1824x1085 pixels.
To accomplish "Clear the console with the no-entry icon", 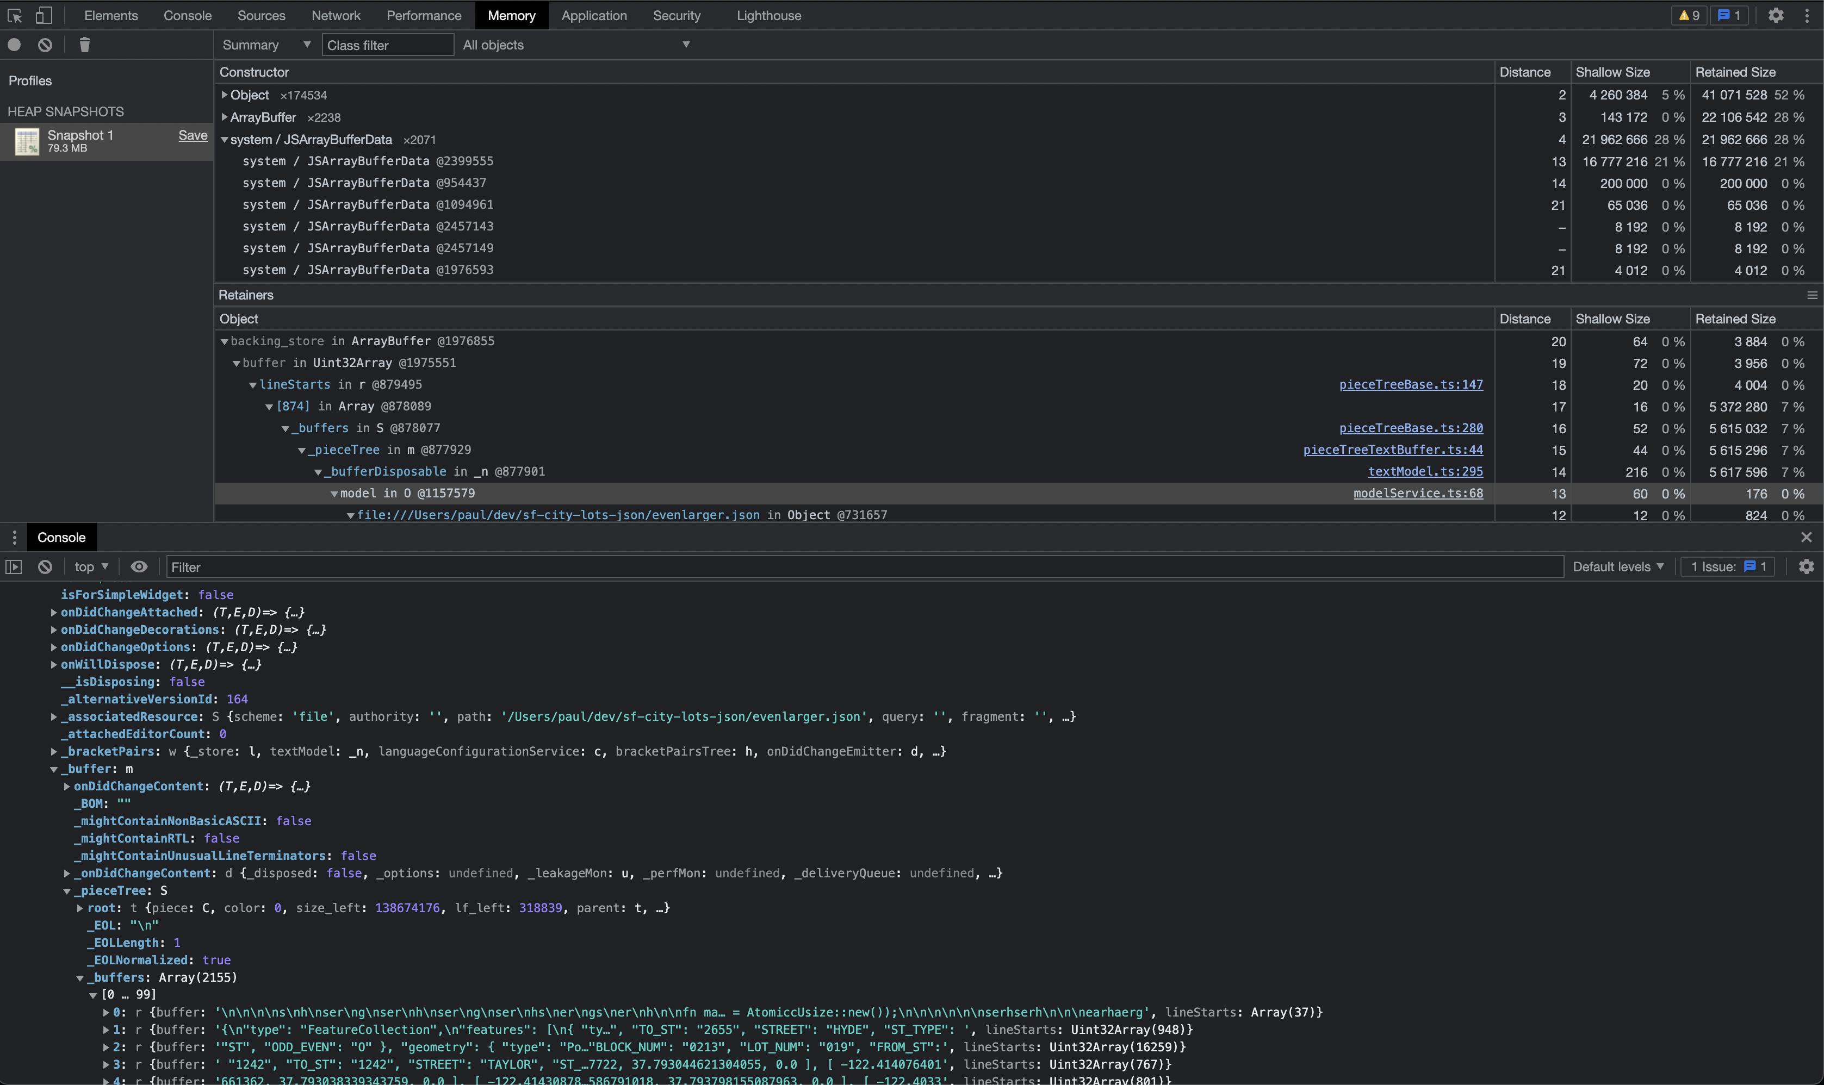I will click(x=45, y=566).
